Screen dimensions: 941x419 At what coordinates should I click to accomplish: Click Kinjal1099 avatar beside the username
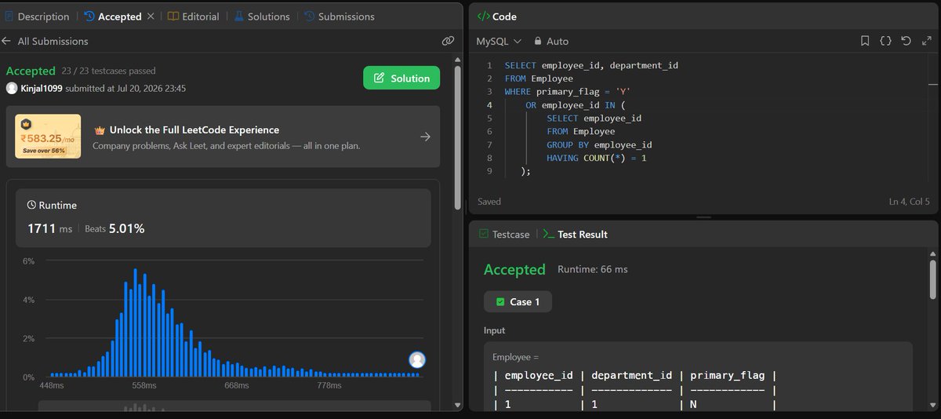pos(12,89)
